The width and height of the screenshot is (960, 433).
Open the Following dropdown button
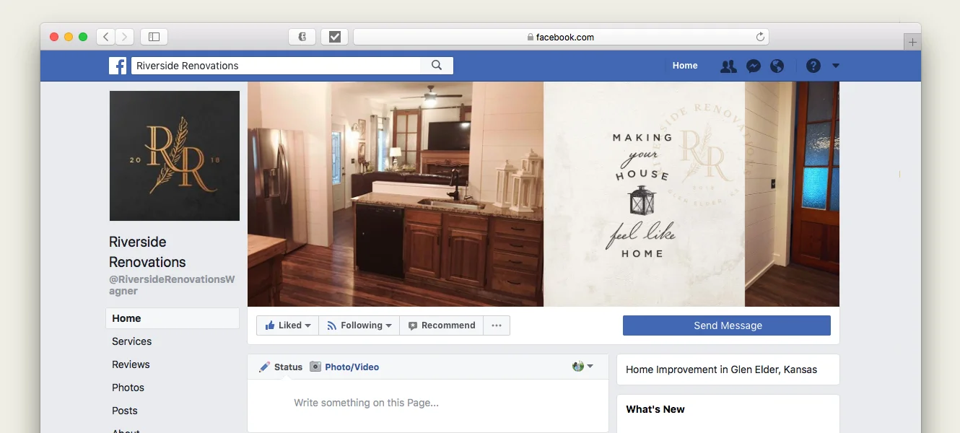[359, 325]
